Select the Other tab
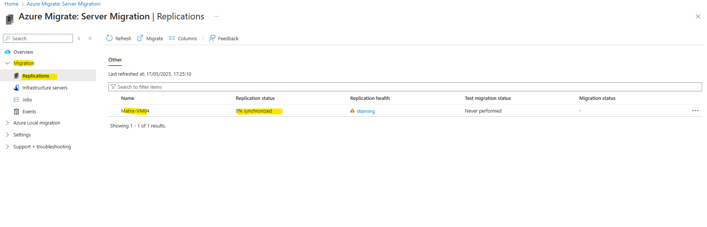This screenshot has width=707, height=227. pyautogui.click(x=115, y=60)
